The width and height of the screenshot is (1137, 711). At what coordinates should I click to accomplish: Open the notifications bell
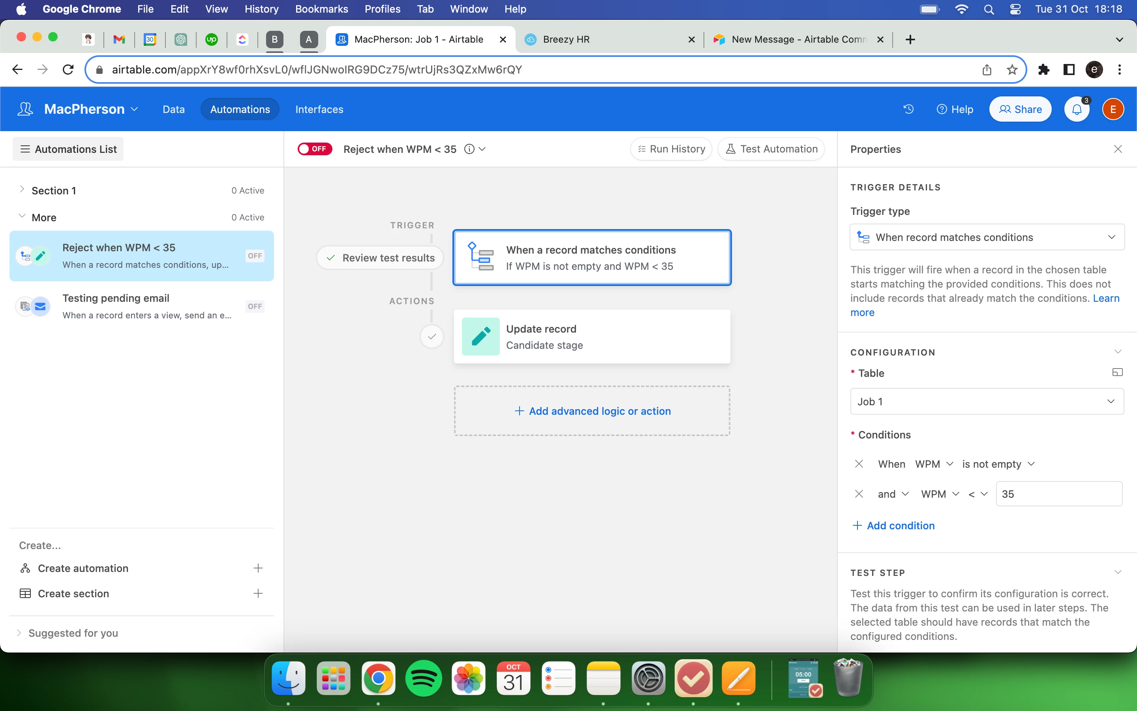[x=1076, y=109]
